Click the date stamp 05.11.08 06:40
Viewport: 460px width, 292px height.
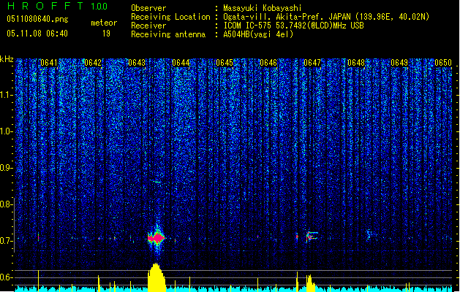tap(37, 34)
